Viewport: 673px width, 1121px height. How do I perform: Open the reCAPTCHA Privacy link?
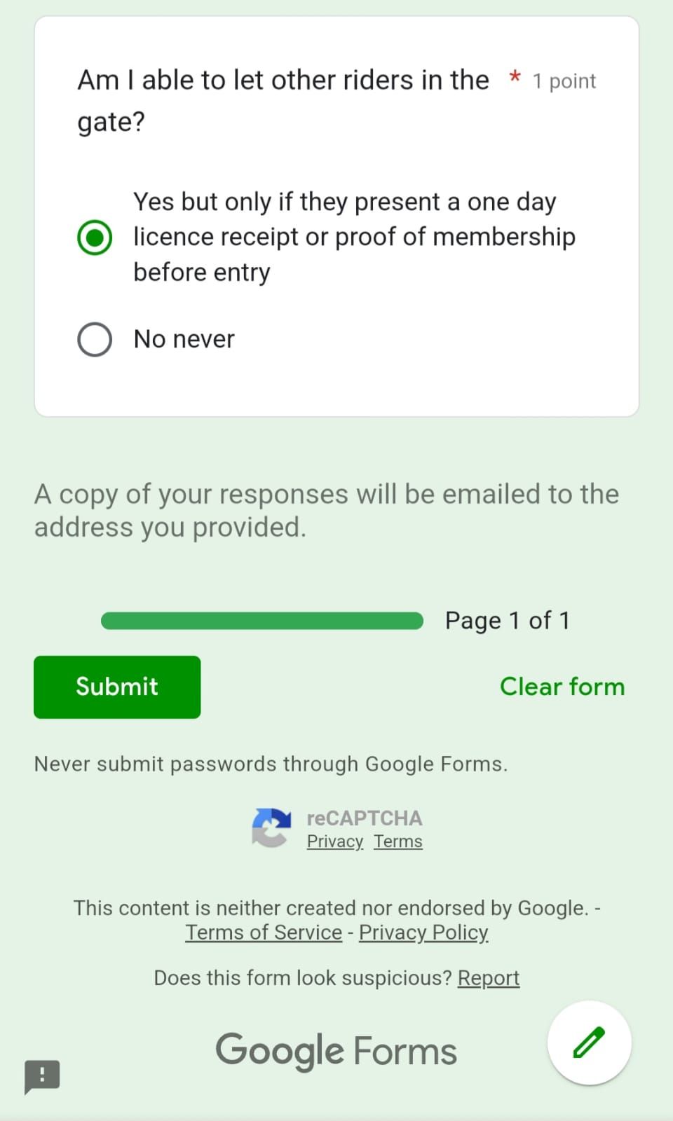(x=334, y=841)
